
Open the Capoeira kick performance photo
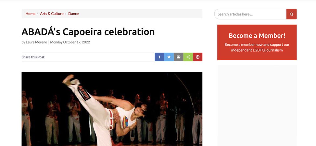tap(112, 109)
